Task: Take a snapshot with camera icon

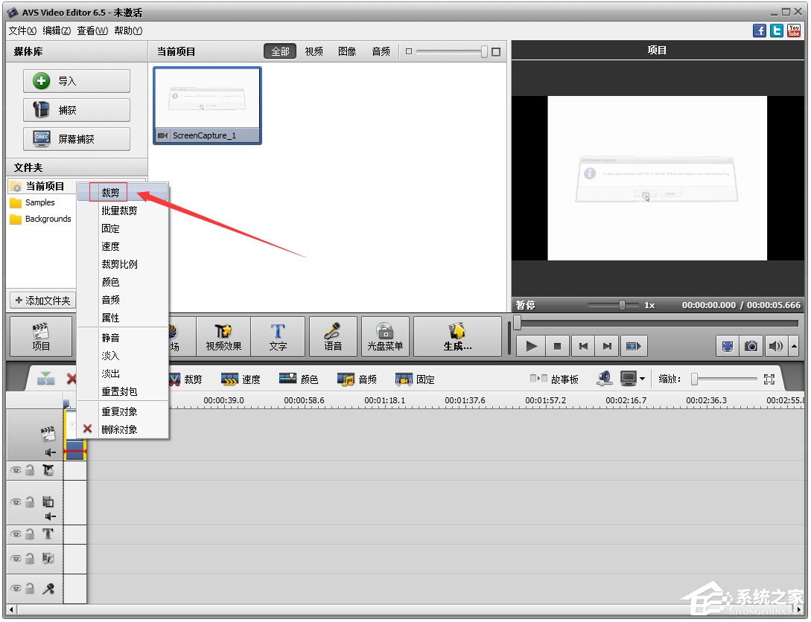Action: pyautogui.click(x=751, y=346)
